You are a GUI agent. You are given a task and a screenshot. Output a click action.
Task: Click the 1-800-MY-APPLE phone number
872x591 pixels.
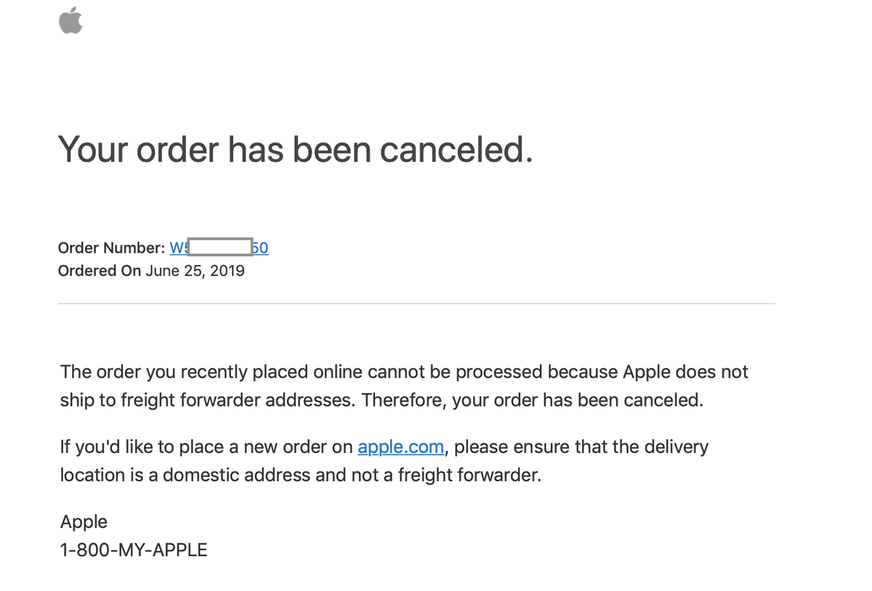[x=134, y=550]
